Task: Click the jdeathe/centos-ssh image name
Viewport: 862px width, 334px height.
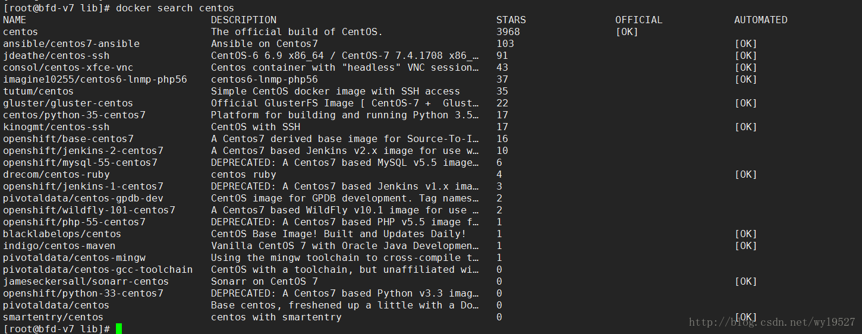Action: pyautogui.click(x=56, y=55)
